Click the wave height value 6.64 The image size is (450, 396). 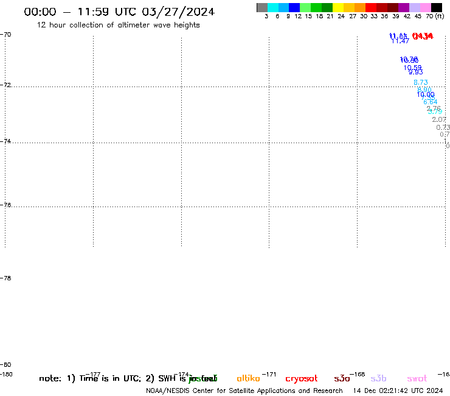point(430,102)
